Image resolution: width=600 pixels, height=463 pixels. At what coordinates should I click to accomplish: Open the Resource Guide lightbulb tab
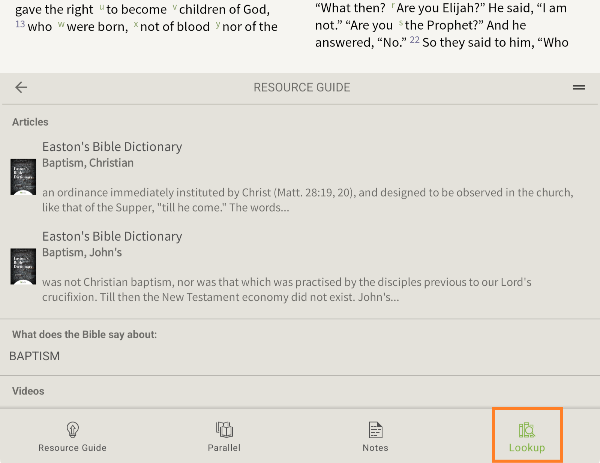(72, 436)
